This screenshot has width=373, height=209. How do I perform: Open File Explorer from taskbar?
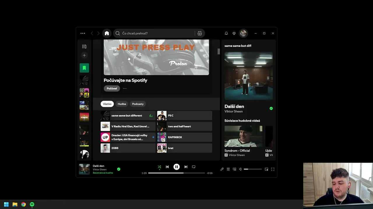[15, 204]
